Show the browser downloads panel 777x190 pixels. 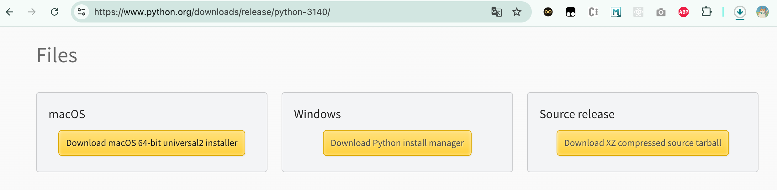click(740, 12)
